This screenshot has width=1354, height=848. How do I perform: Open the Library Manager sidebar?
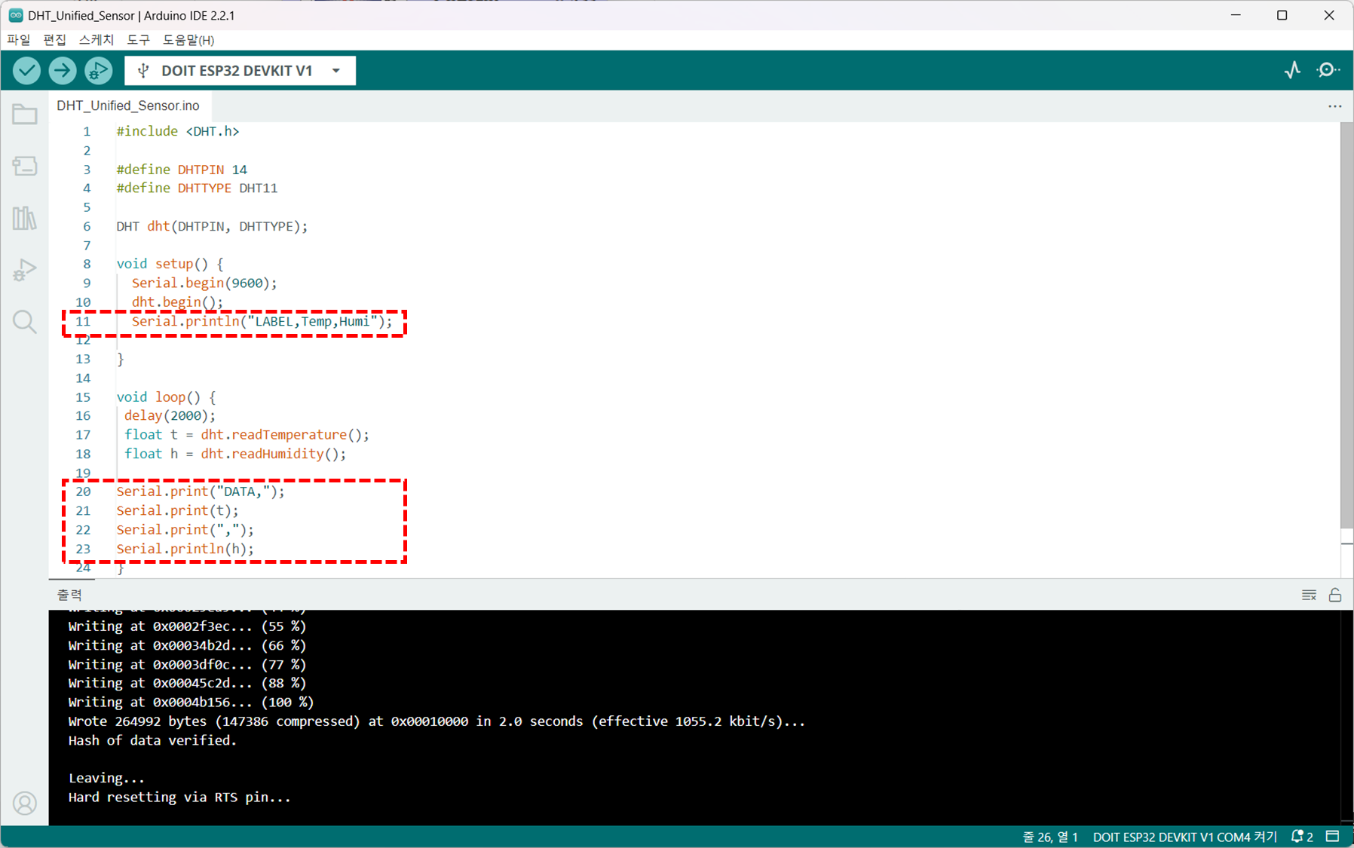[25, 219]
